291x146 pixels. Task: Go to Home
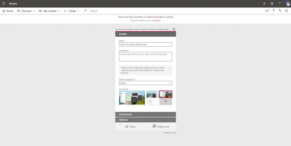(8, 11)
